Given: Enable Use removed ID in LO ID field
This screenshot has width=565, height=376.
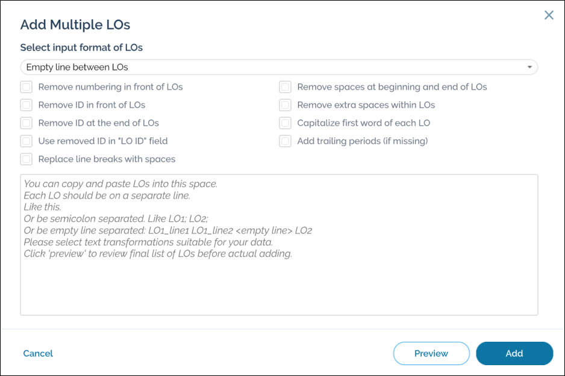Looking at the screenshot, I should (x=27, y=141).
